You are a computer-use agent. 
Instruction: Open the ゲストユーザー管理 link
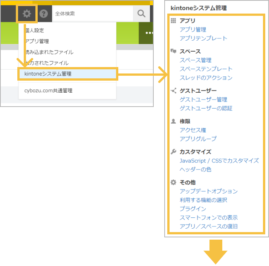tap(203, 99)
